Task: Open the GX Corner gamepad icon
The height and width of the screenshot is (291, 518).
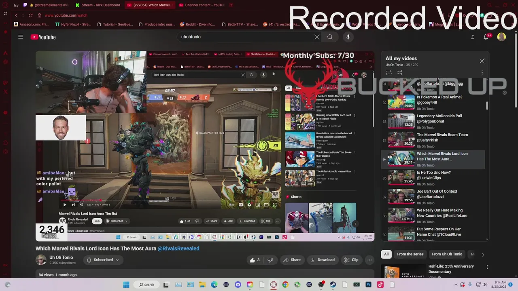Action: click(x=16, y=5)
